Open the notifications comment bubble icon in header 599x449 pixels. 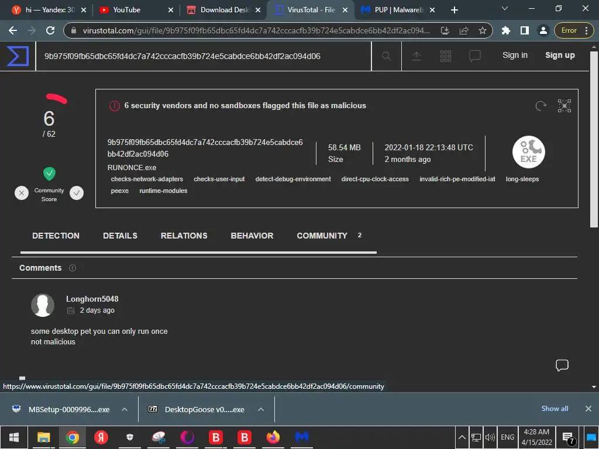[x=475, y=56]
